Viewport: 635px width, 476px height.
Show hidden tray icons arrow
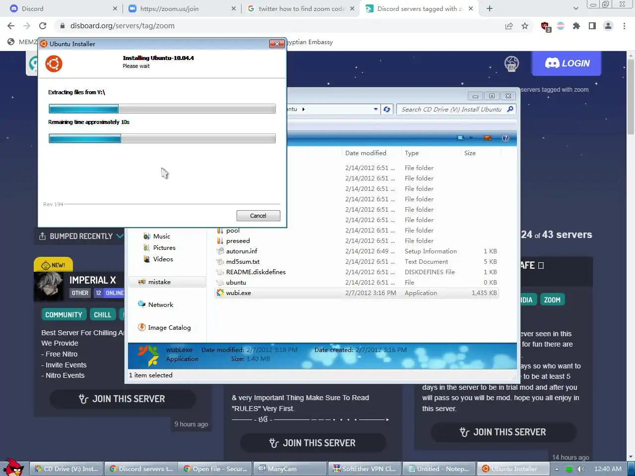click(557, 469)
